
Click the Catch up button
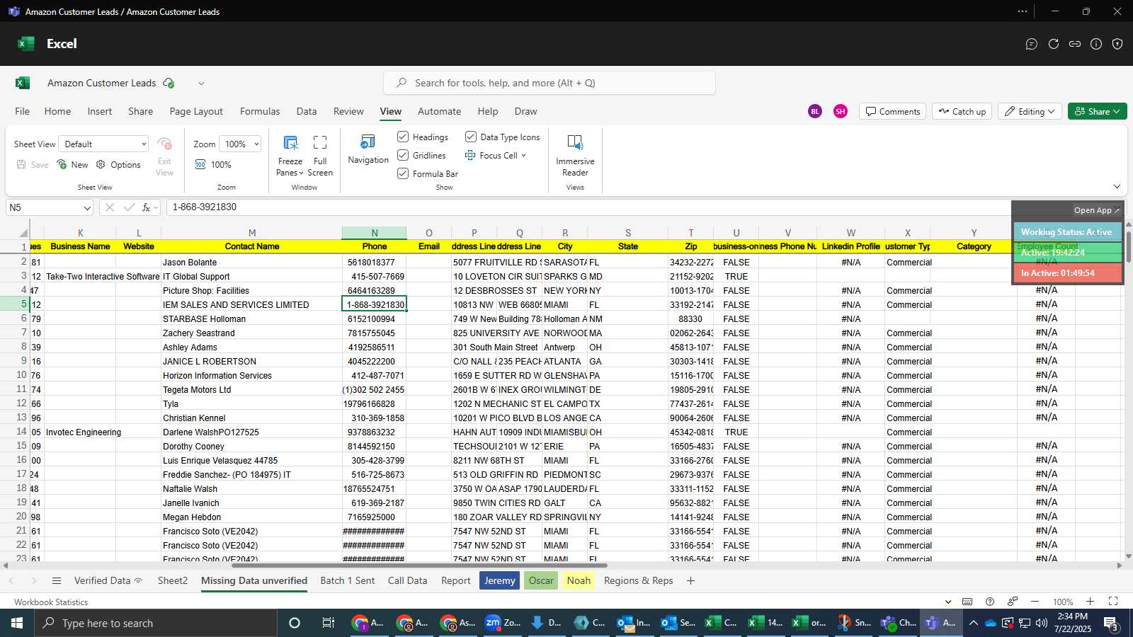(962, 111)
